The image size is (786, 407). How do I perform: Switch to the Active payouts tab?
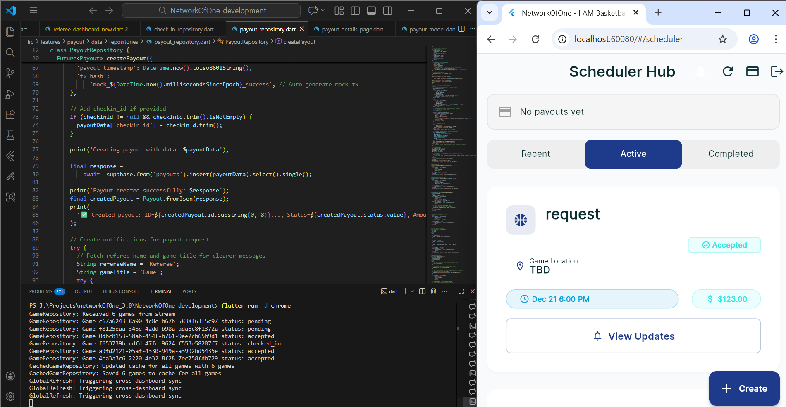coord(633,154)
